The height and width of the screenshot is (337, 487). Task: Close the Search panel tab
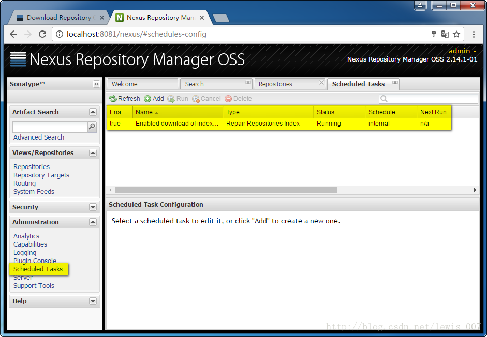(248, 83)
